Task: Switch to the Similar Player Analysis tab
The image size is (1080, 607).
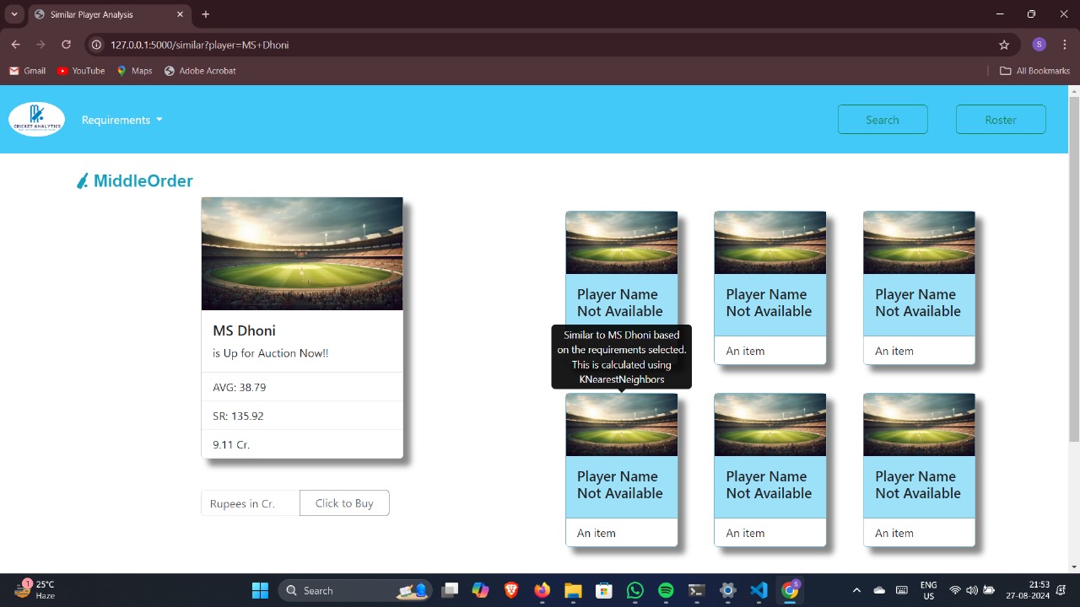Action: tap(110, 14)
